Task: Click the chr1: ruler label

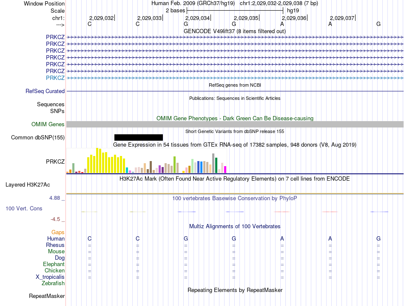Action: pos(58,18)
